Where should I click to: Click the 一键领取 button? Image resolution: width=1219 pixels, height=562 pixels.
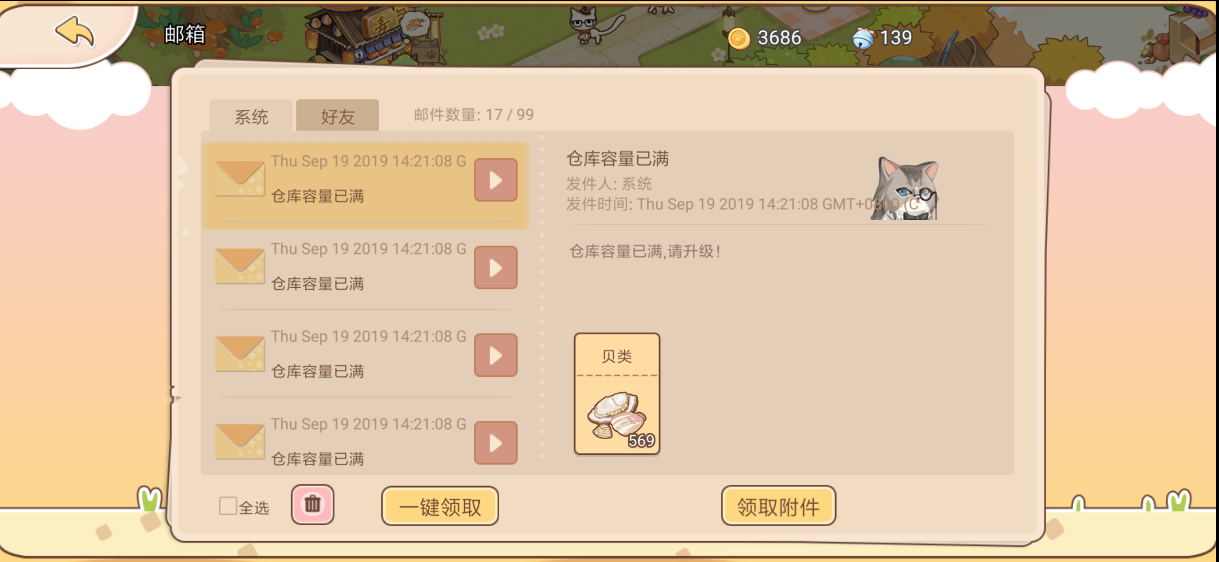pos(440,506)
